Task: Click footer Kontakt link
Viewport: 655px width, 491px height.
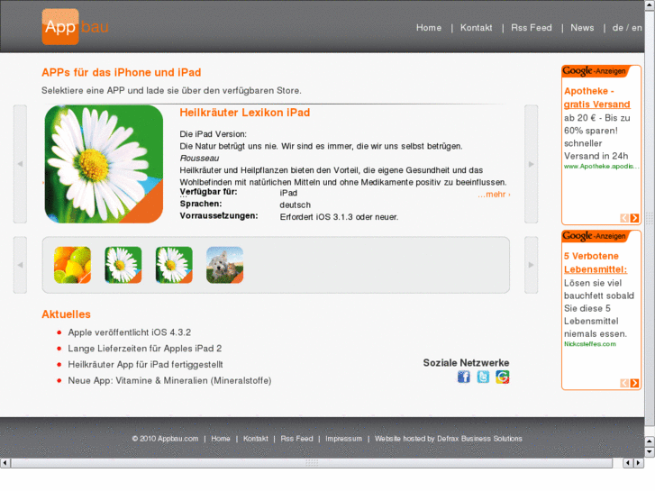Action: pos(256,439)
